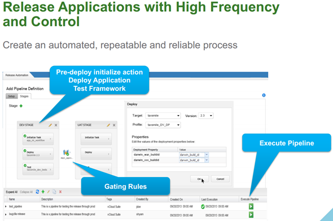Edit DEV STAGE with pencil icon

click(x=50, y=125)
